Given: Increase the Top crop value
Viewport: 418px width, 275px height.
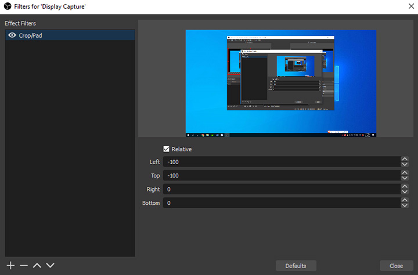Looking at the screenshot, I should coord(404,173).
